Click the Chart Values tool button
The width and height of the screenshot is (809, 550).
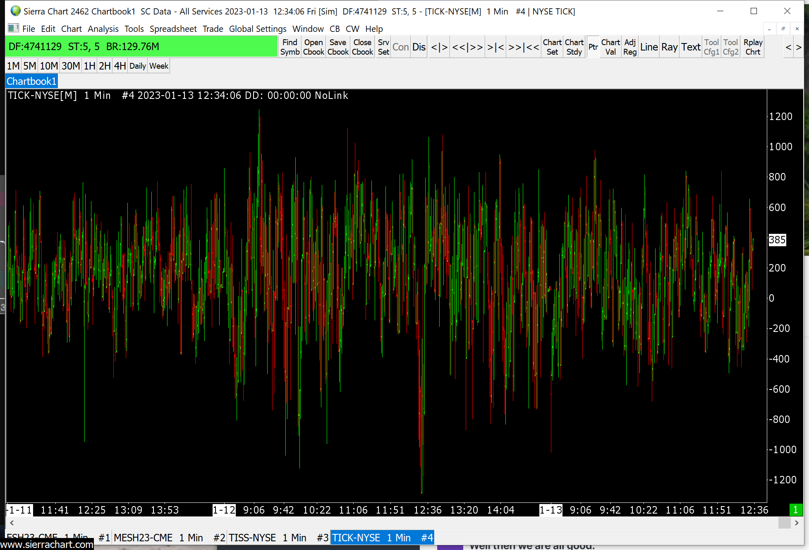coord(610,47)
